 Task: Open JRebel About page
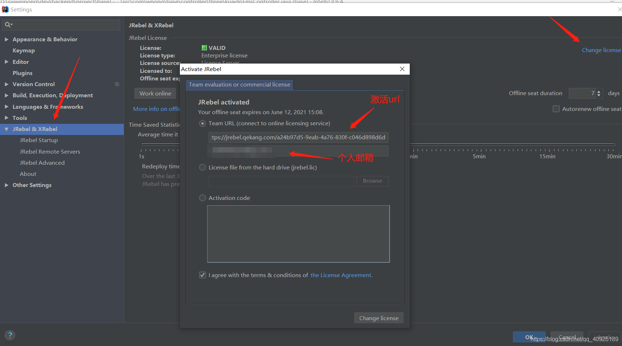pyautogui.click(x=28, y=174)
